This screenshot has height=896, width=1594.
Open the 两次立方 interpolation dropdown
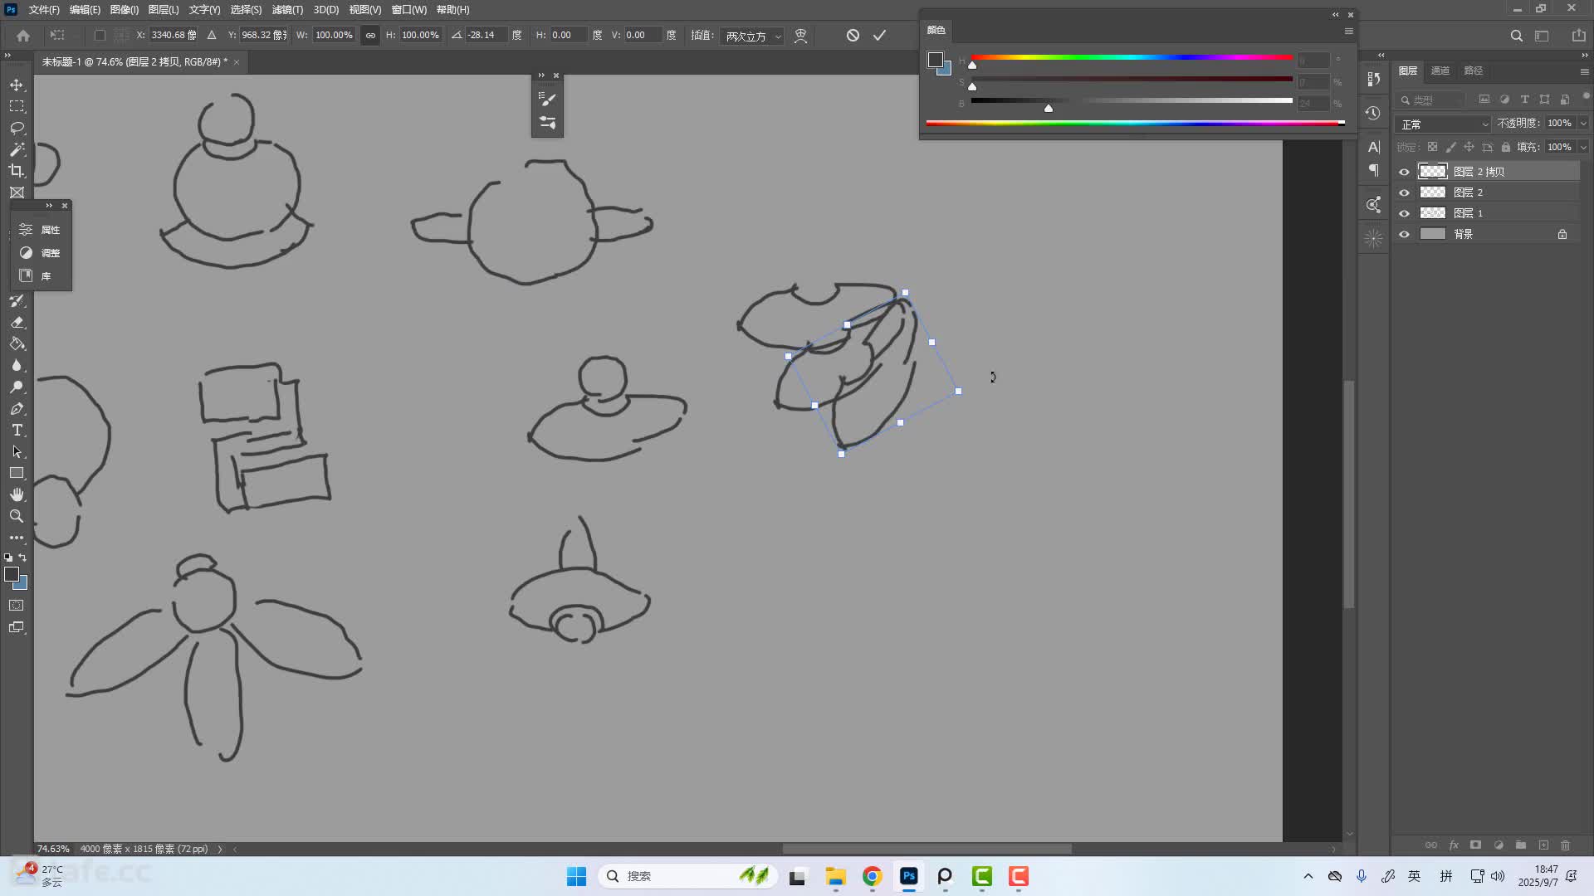753,36
